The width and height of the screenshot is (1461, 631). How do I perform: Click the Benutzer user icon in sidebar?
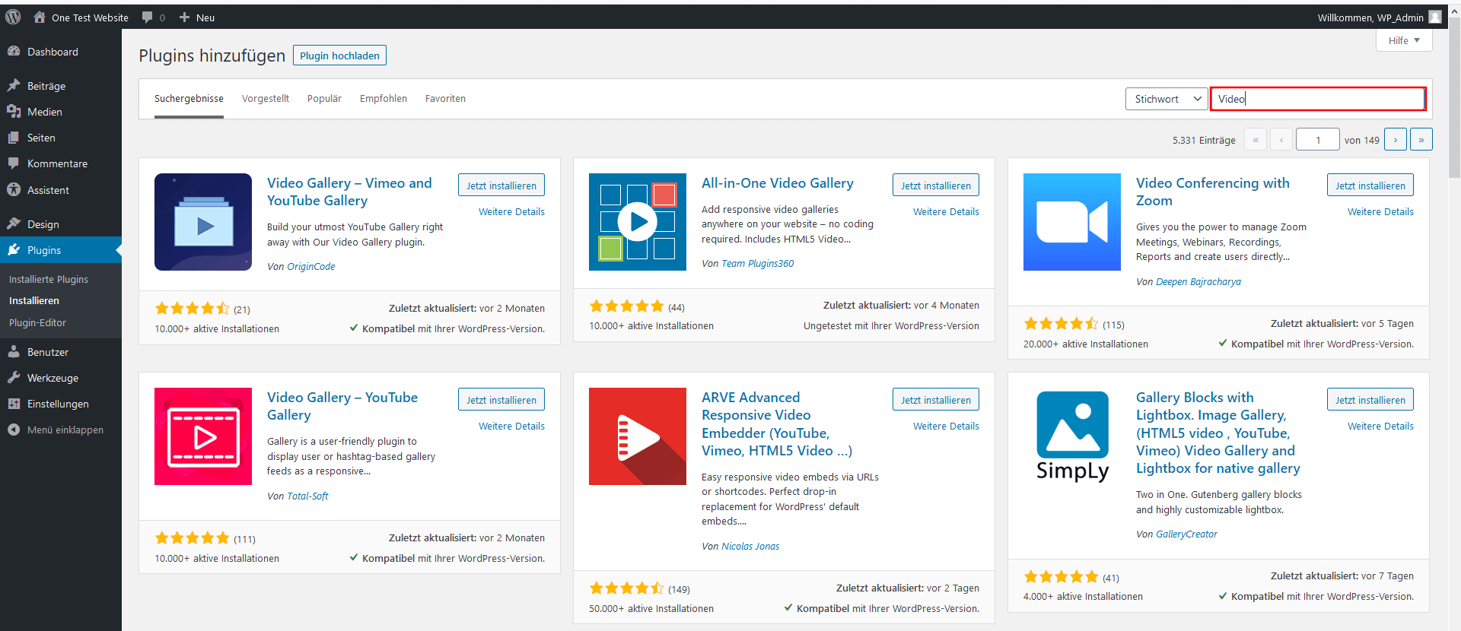coord(14,351)
